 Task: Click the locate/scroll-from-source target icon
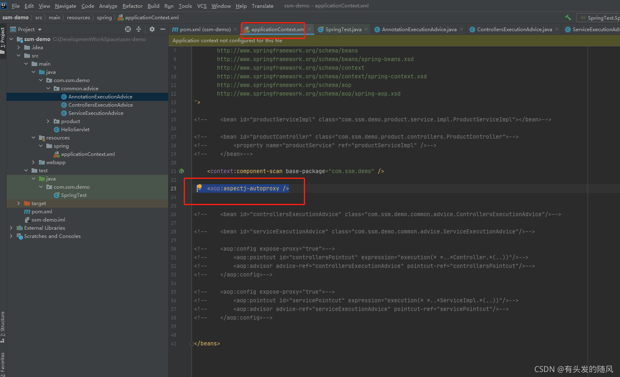(128, 29)
